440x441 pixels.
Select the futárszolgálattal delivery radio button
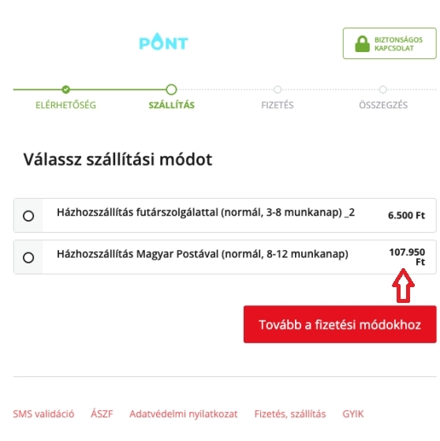(x=28, y=215)
